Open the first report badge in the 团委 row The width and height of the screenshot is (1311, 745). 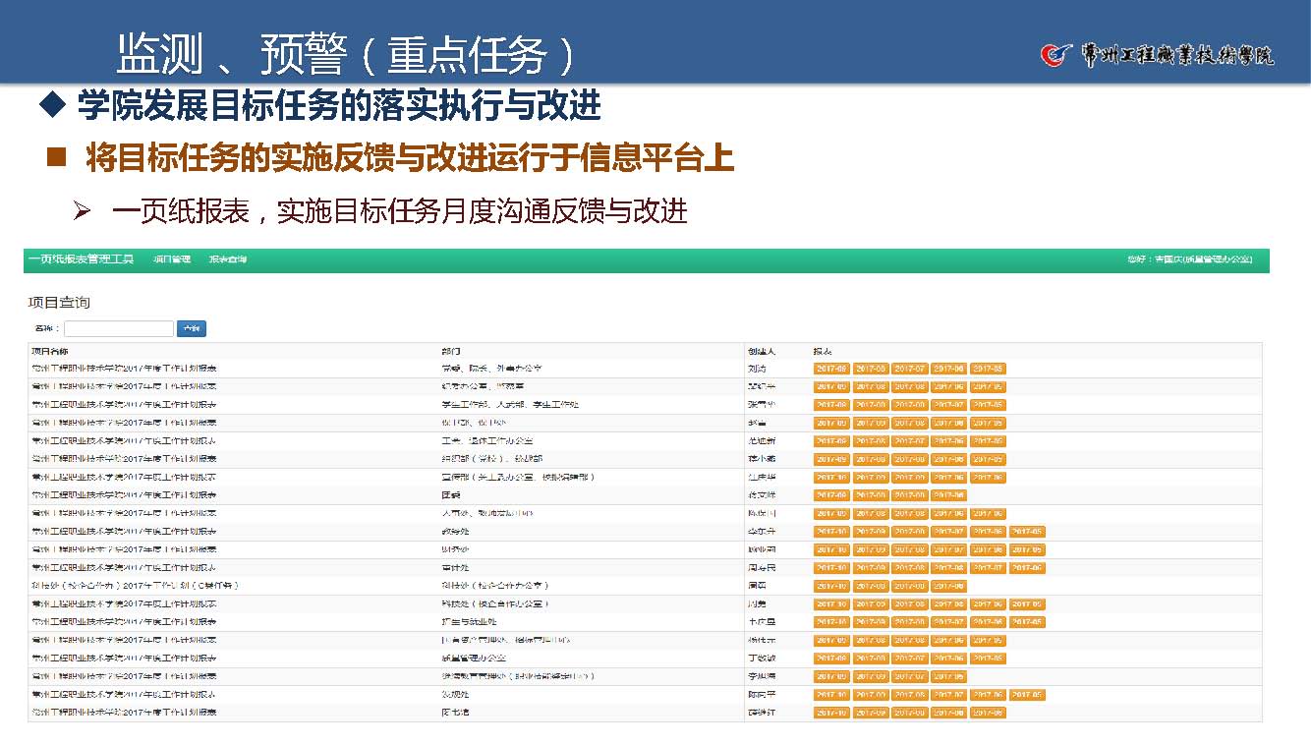tap(831, 495)
